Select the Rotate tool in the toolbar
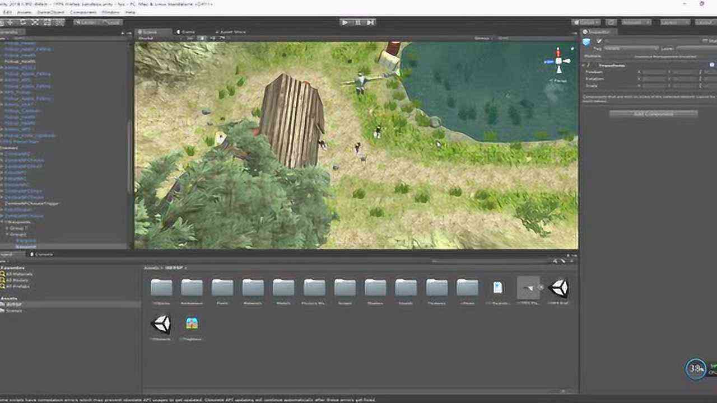The height and width of the screenshot is (403, 717). click(22, 22)
